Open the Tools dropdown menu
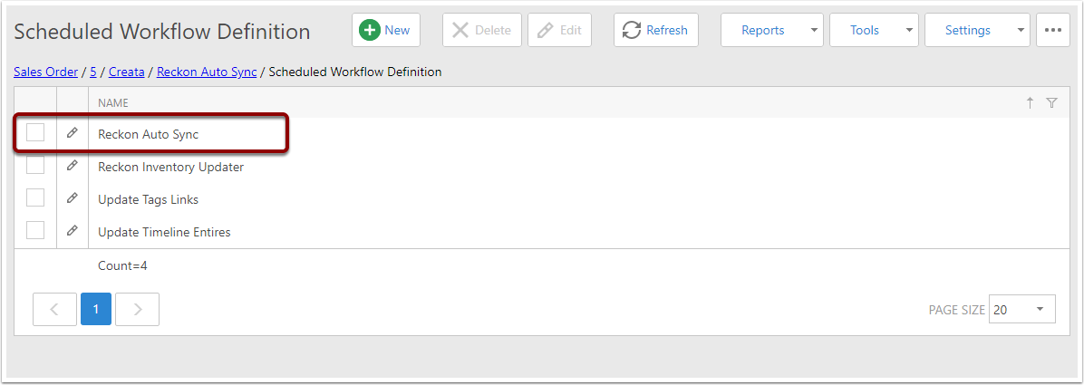The width and height of the screenshot is (1084, 385). pos(874,31)
